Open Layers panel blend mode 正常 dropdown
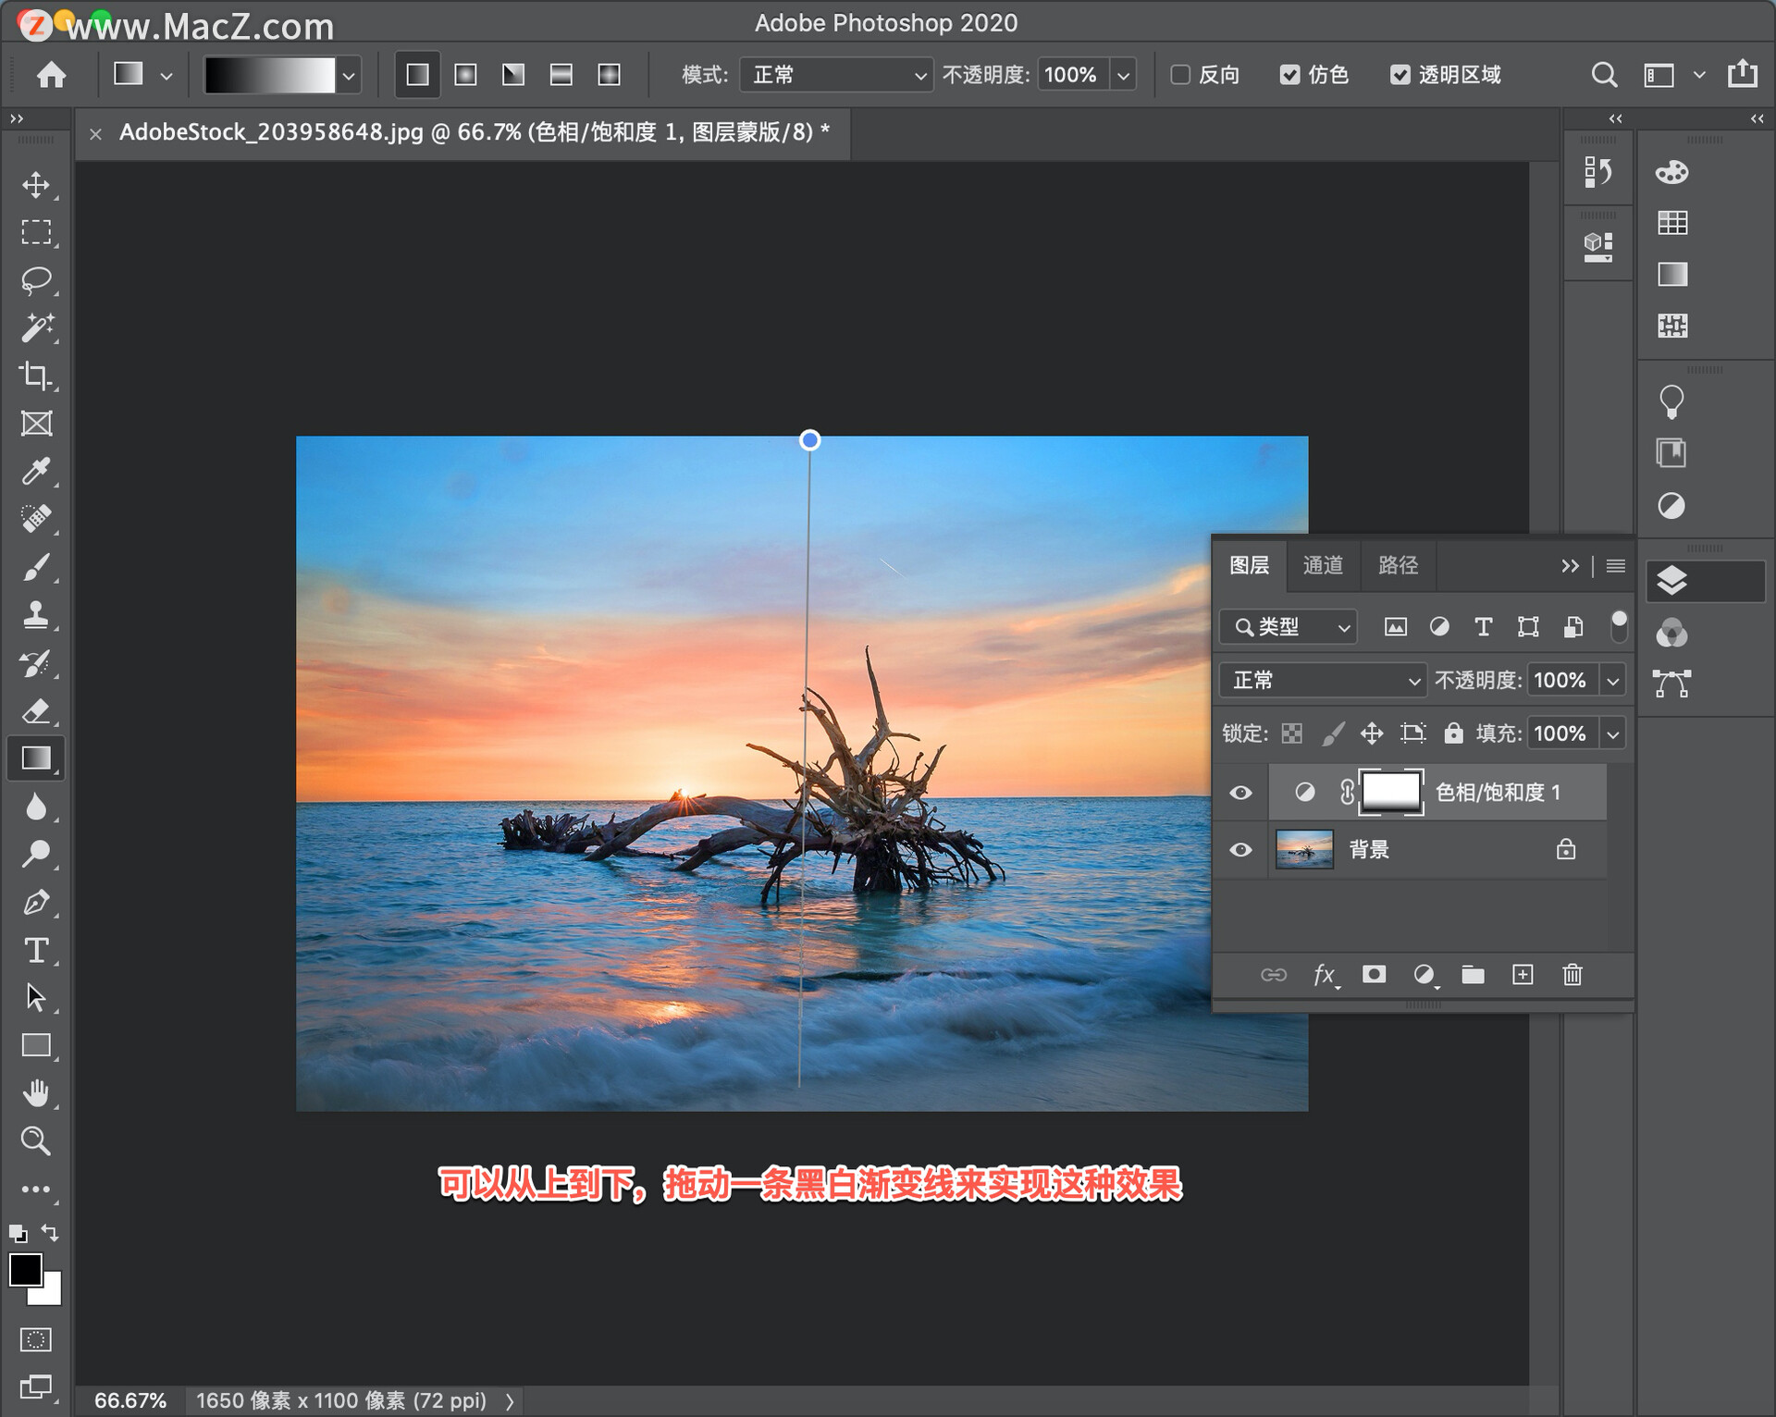The width and height of the screenshot is (1776, 1417). click(x=1323, y=681)
